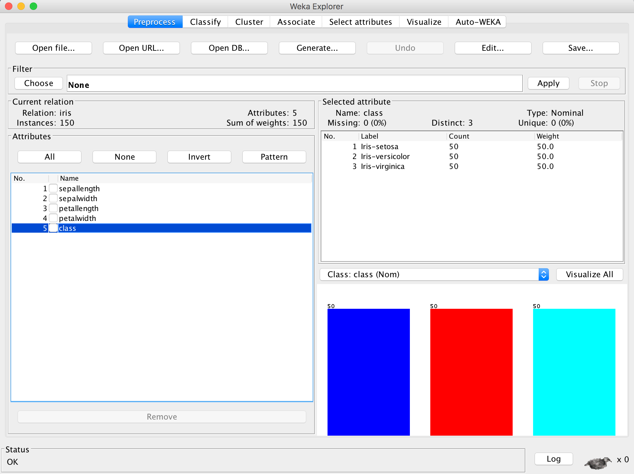
Task: Tick the sepallength attribute checkbox
Action: click(53, 188)
